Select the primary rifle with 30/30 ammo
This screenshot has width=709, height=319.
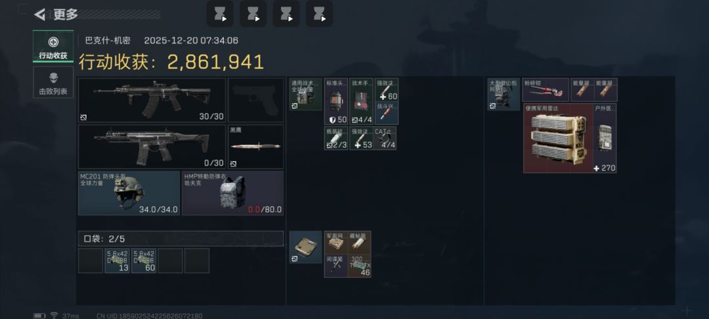pos(152,100)
